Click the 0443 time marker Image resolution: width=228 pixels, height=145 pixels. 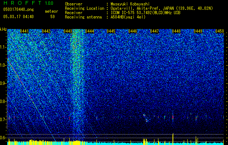(x=68, y=31)
